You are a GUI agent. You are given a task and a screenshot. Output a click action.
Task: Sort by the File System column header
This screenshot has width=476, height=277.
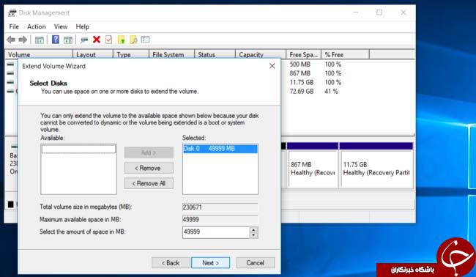(172, 55)
